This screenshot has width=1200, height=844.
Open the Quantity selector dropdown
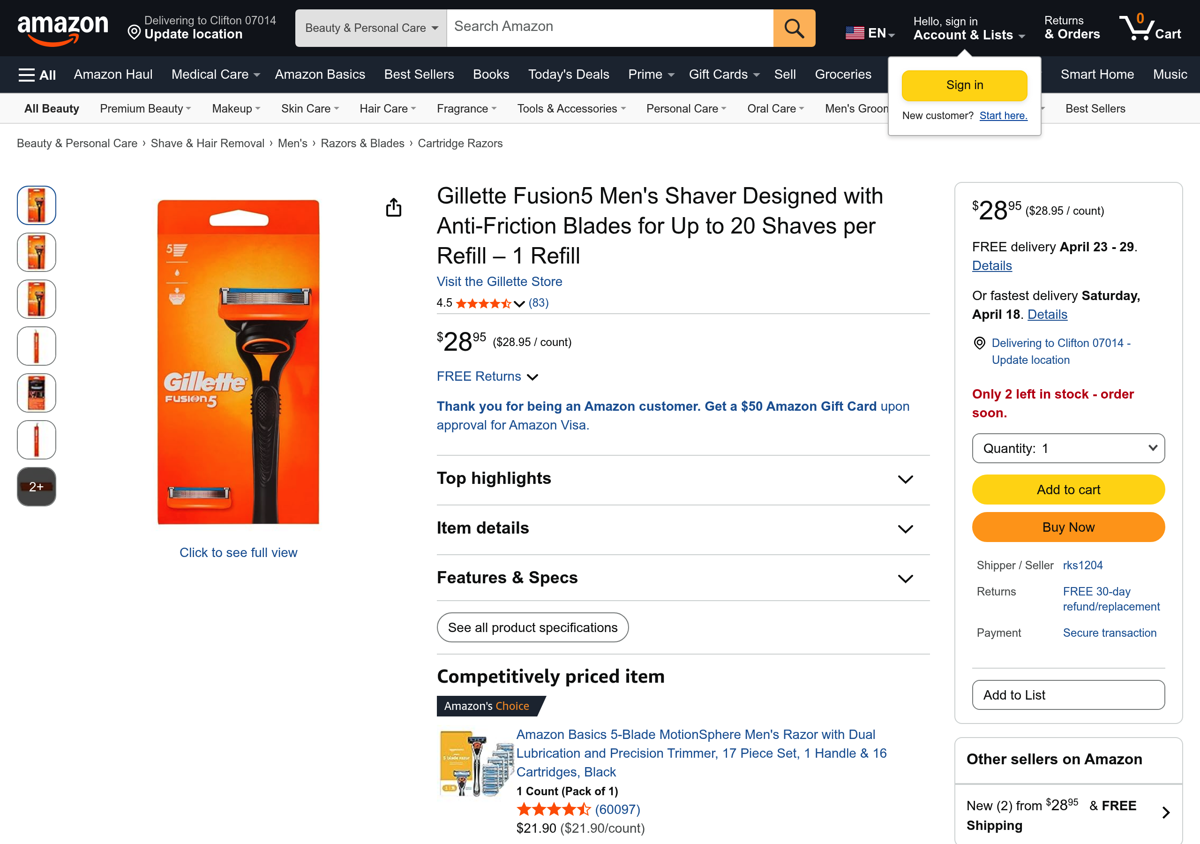coord(1068,448)
